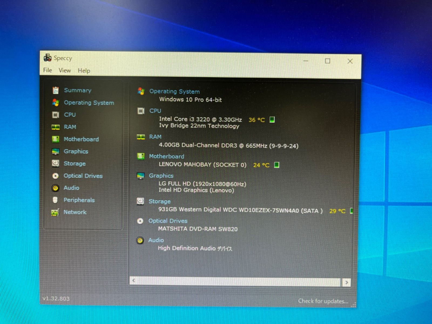Screen dimensions: 432x324
Task: Select Audio in the sidebar
Action: click(x=71, y=188)
